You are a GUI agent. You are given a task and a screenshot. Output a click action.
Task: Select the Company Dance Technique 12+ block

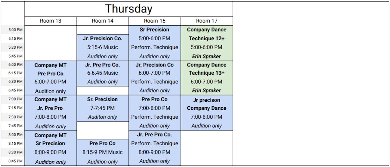pyautogui.click(x=206, y=43)
